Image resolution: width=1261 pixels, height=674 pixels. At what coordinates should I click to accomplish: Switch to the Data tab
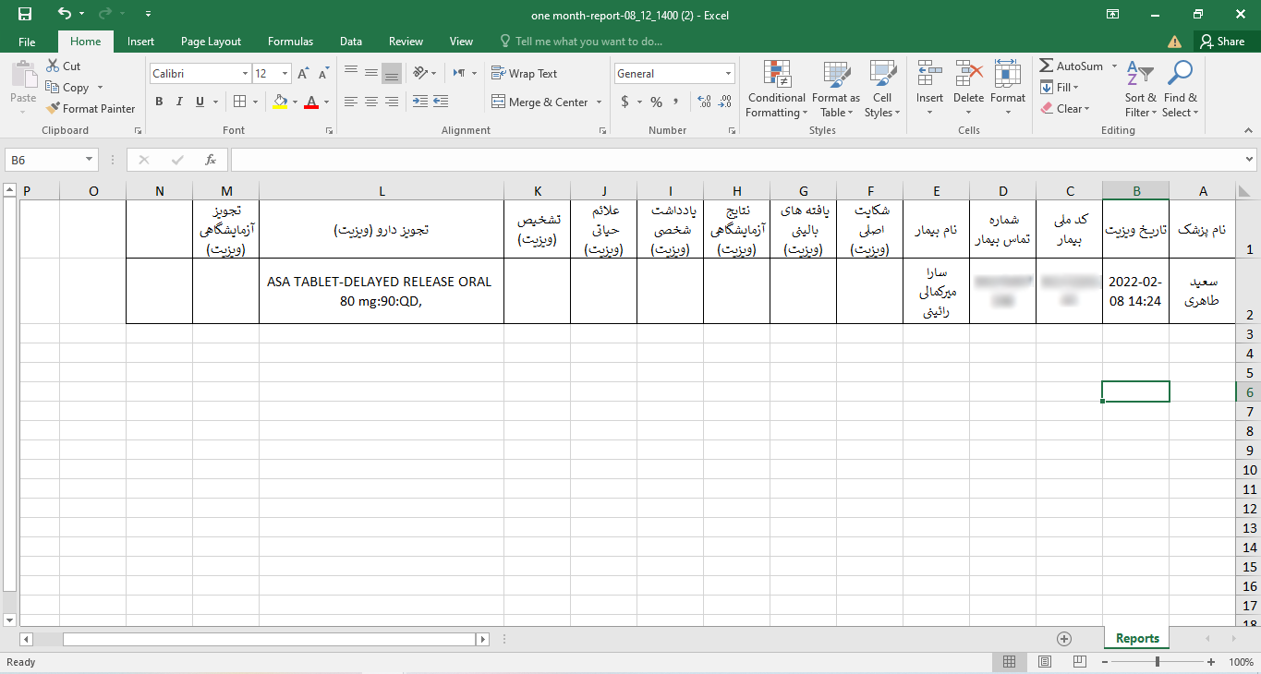point(350,42)
